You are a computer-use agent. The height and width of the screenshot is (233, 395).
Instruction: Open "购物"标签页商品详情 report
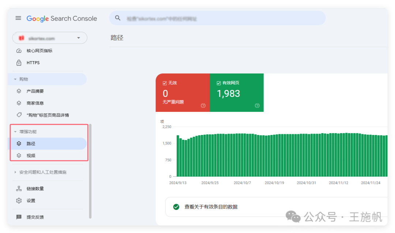click(x=47, y=115)
